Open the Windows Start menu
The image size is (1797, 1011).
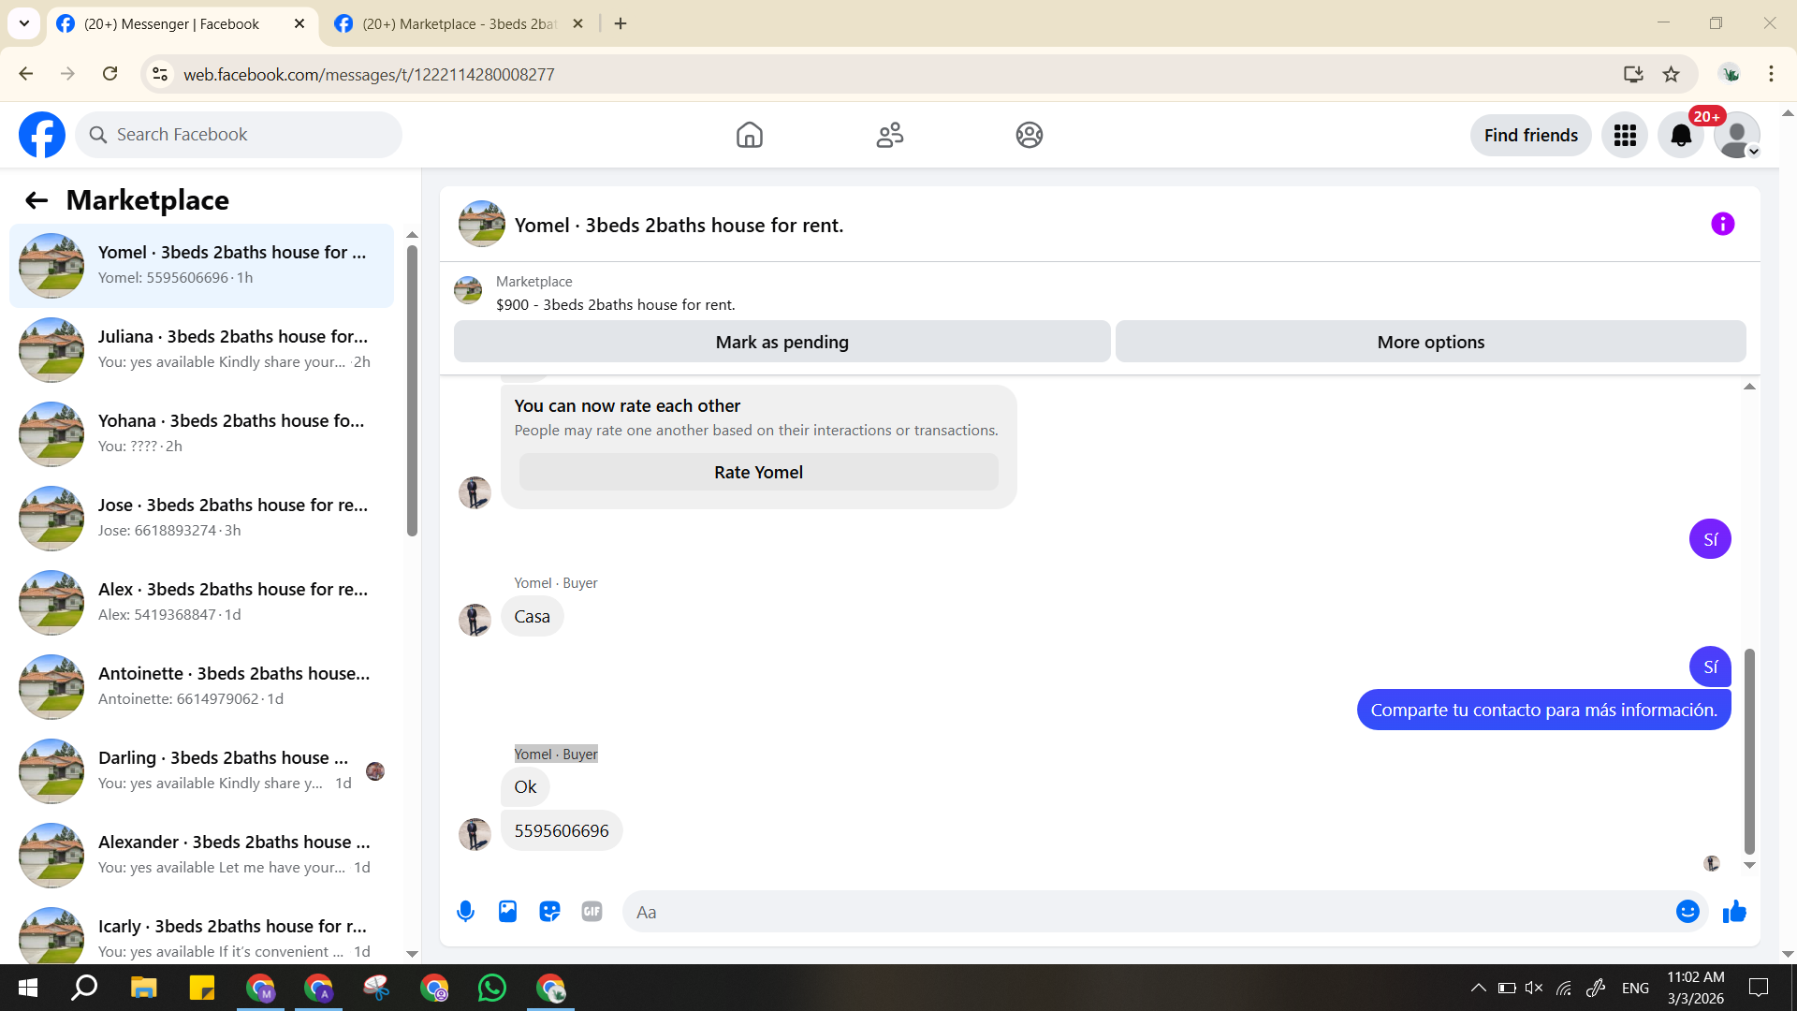[28, 988]
